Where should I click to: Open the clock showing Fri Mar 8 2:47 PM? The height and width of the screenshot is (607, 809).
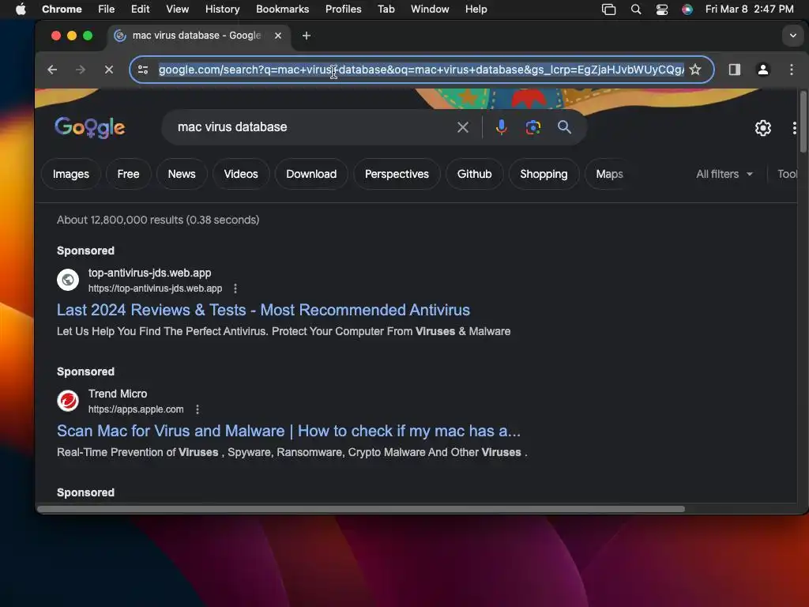tap(749, 9)
